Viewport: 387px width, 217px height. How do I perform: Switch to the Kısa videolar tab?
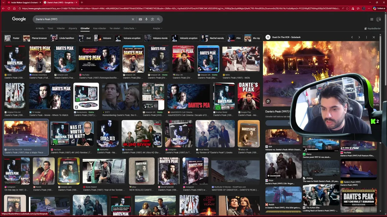99,28
